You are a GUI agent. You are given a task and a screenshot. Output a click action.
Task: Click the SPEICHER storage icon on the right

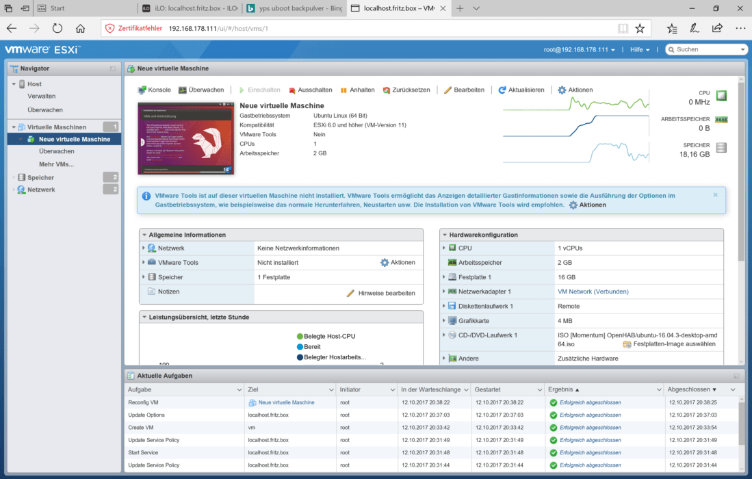coord(721,146)
